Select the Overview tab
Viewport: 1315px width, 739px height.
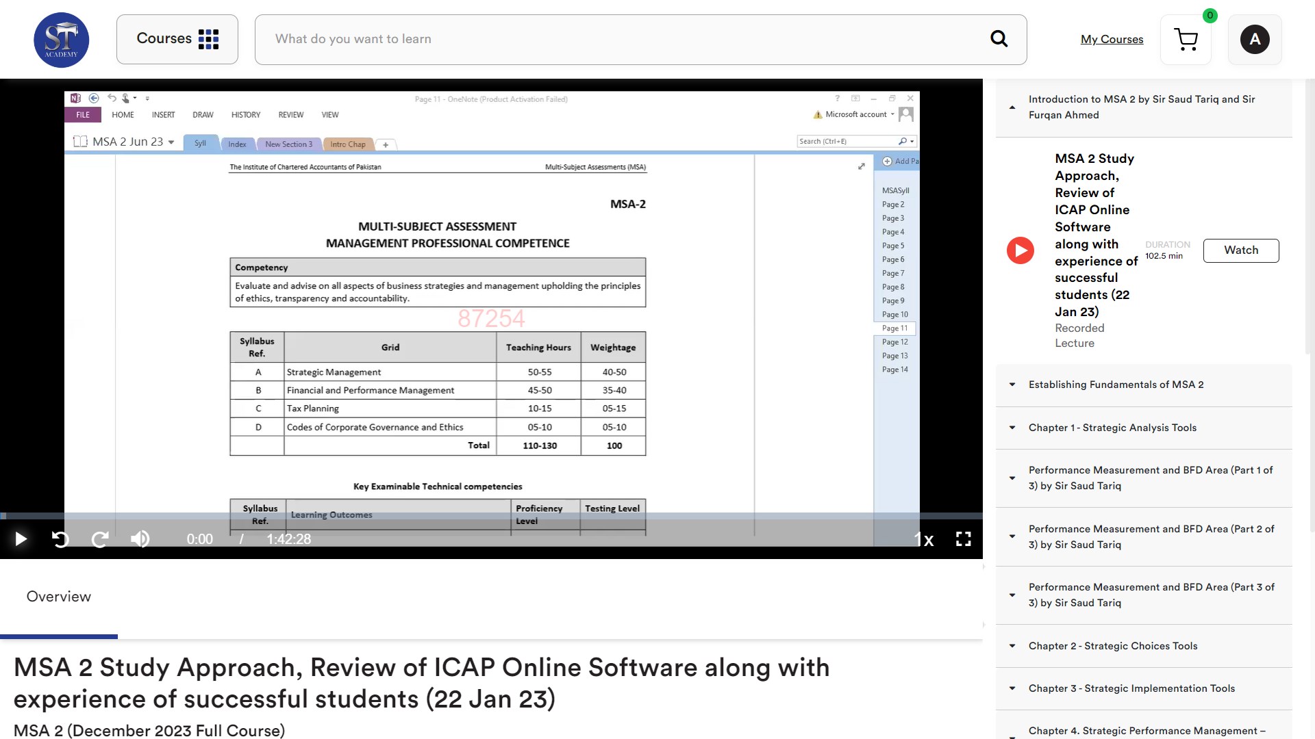[59, 597]
